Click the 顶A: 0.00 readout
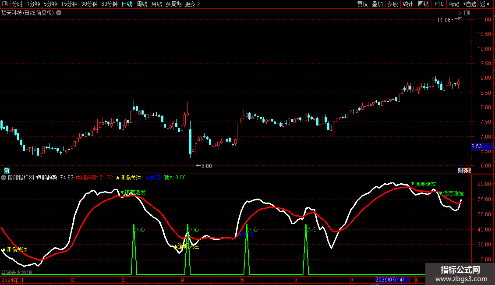495x285 pixels. pyautogui.click(x=175, y=178)
